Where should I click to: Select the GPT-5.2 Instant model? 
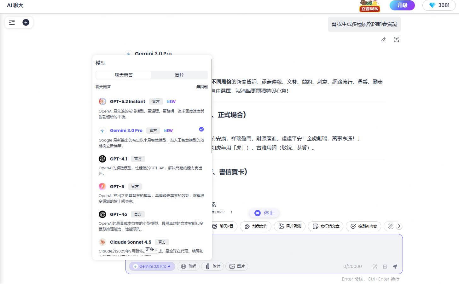point(152,108)
